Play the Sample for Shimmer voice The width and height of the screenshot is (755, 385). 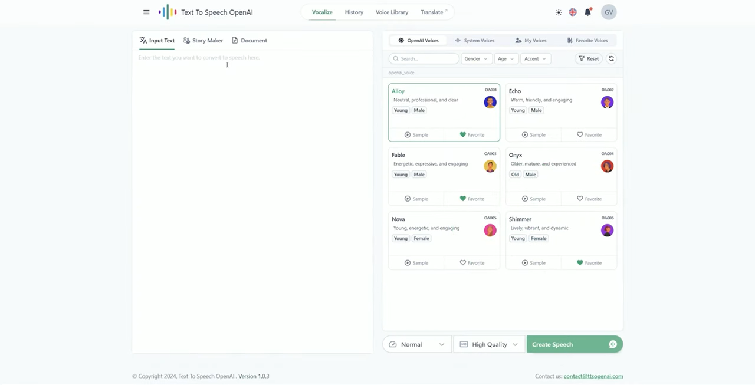533,262
